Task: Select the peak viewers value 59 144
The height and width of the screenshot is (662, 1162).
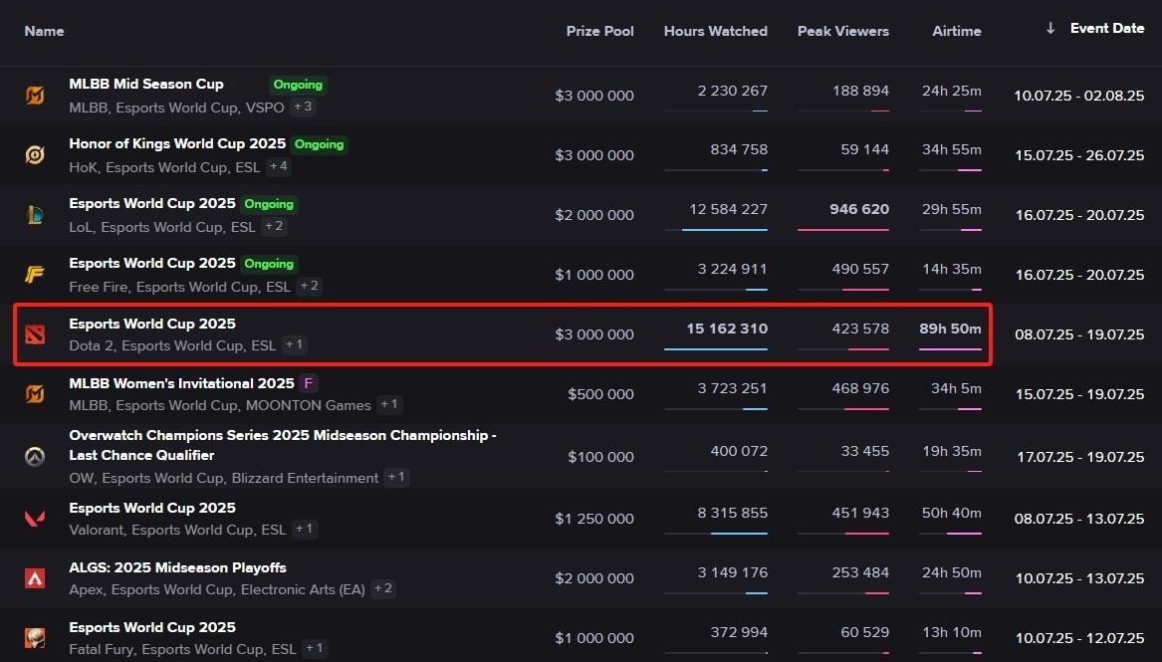Action: [865, 149]
